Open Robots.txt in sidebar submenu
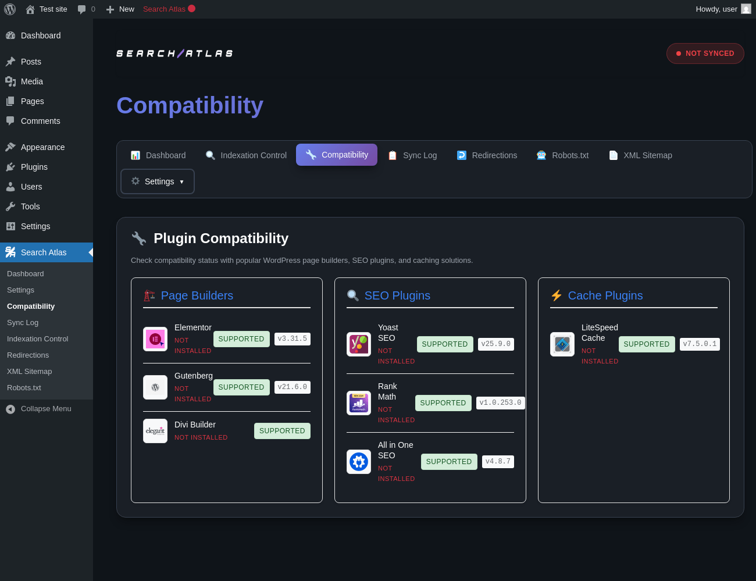Viewport: 756px width, 581px height. point(24,388)
